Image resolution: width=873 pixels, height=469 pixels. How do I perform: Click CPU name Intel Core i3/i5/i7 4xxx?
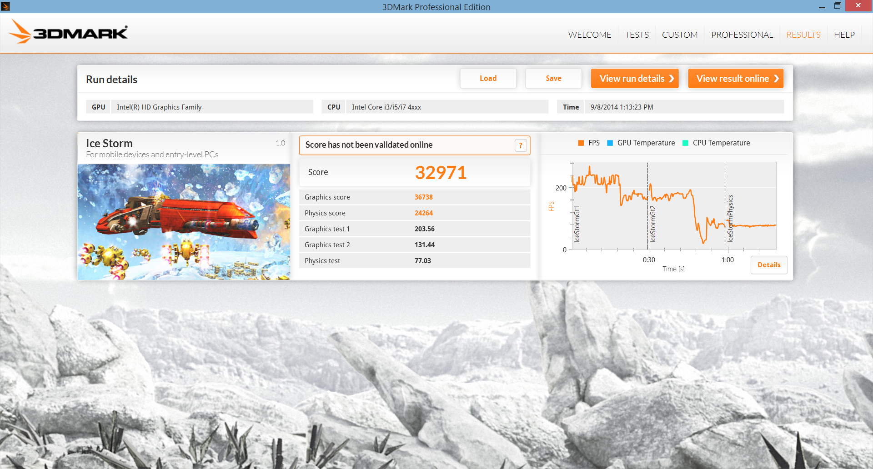click(x=386, y=107)
